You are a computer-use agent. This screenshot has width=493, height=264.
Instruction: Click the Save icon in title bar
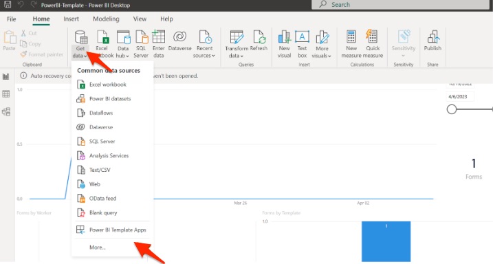coord(8,4)
